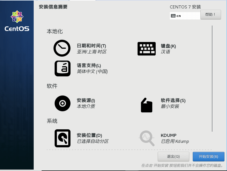Click the hard disk icon for 安装位置
Screen dimensions: 227x171
(62, 138)
